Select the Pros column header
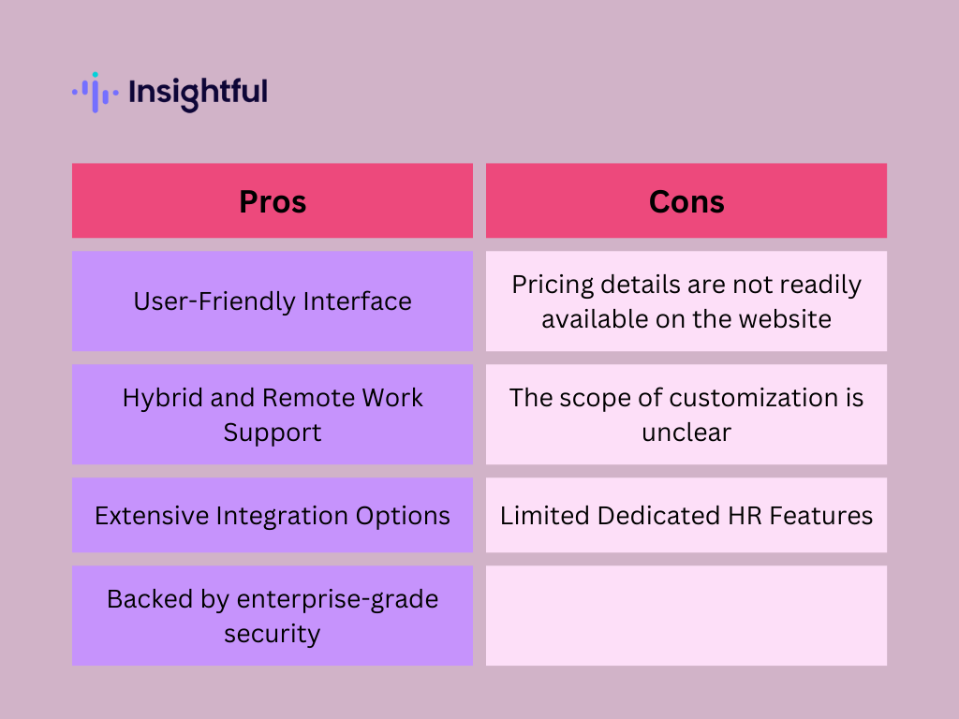The width and height of the screenshot is (959, 719). tap(273, 201)
